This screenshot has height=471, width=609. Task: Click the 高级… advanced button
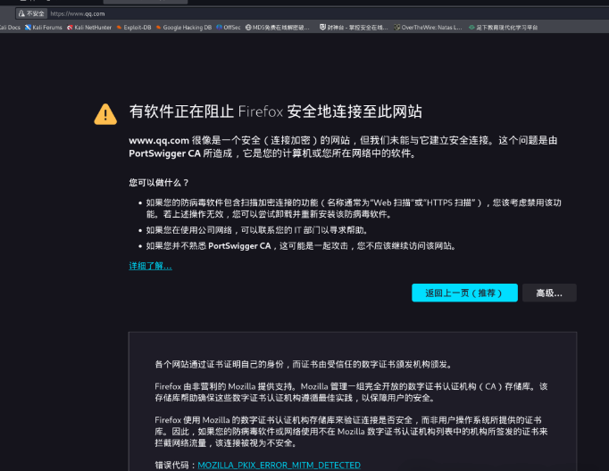click(549, 293)
